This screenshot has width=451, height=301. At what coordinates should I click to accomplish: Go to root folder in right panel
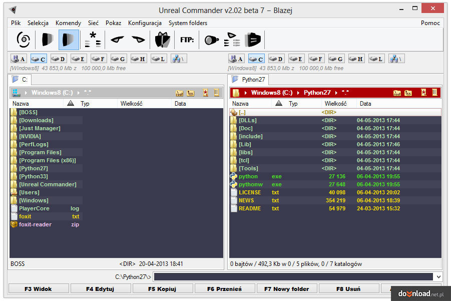[397, 93]
